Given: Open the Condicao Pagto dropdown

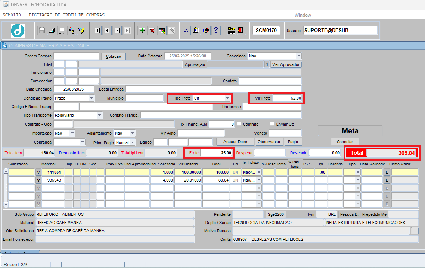Looking at the screenshot, I should click(91, 98).
